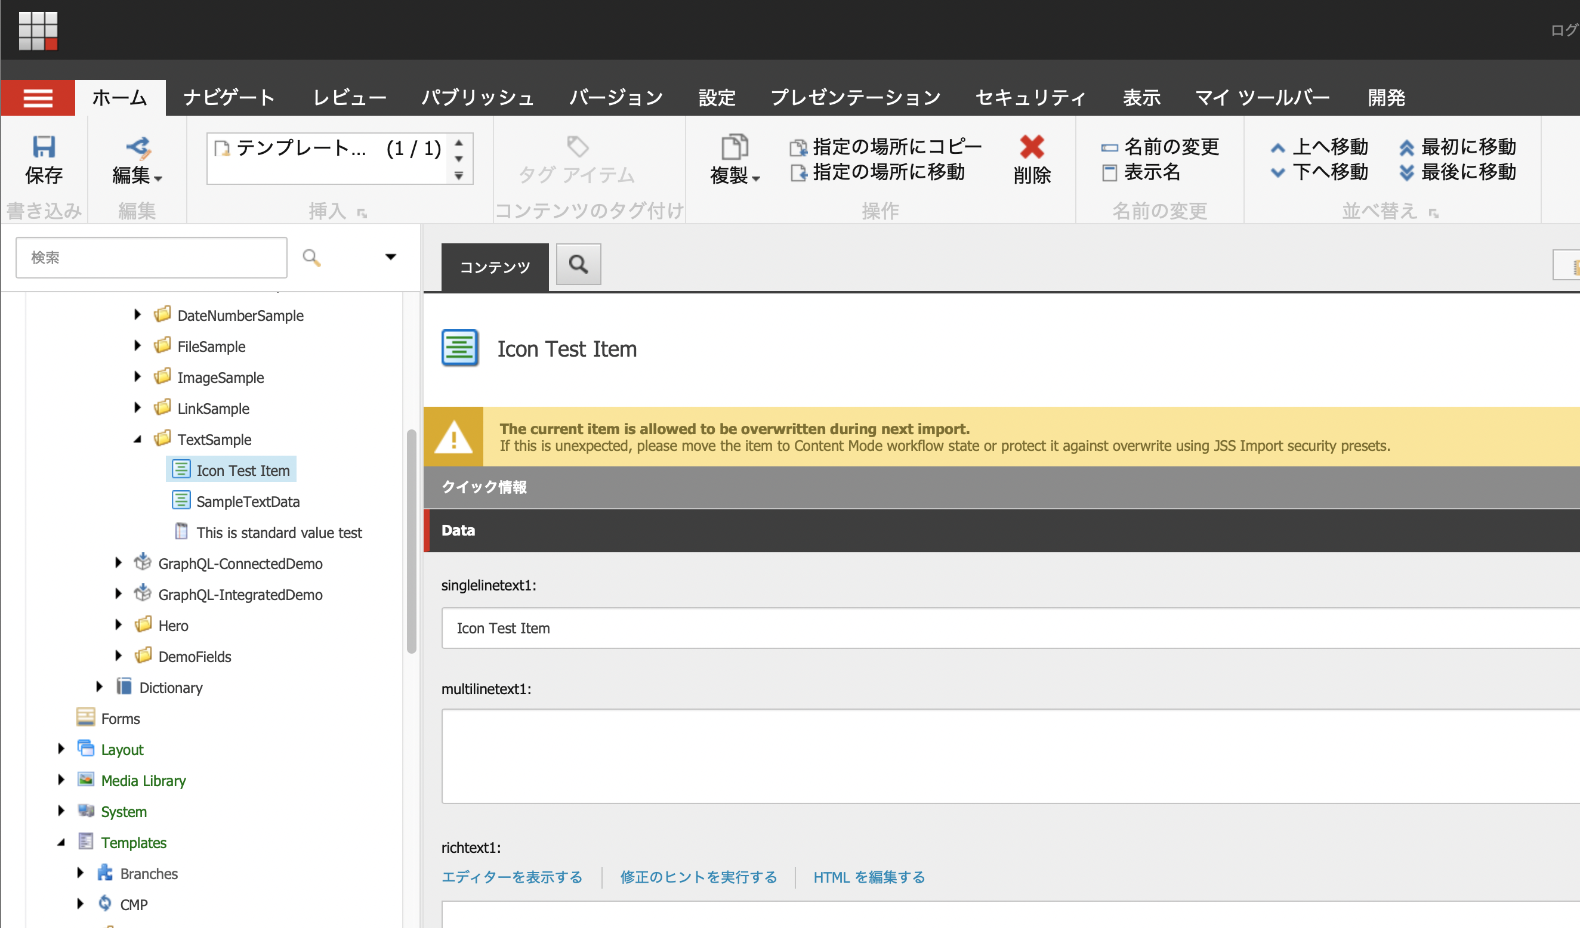The width and height of the screenshot is (1580, 928).
Task: Switch to the バージョン ribbon tab
Action: [x=616, y=98]
